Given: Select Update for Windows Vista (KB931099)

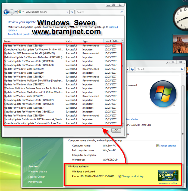Looking at the screenshot, I should click(62, 69).
